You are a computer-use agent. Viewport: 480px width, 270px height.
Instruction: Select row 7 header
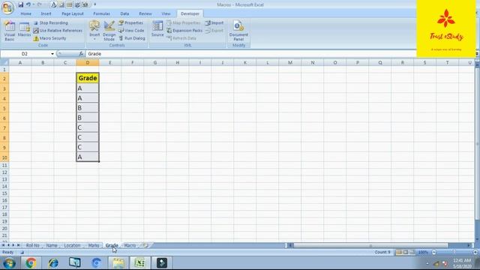click(4, 127)
